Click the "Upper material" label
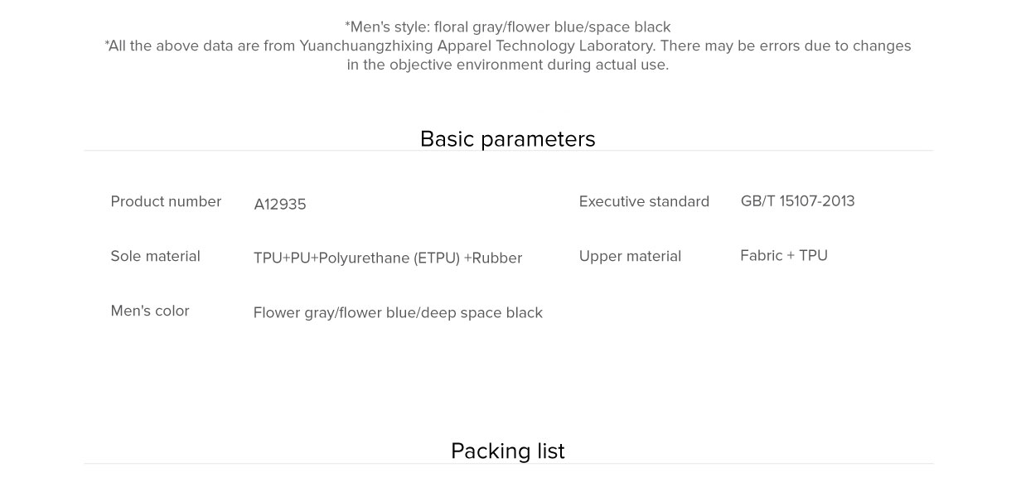1016x497 pixels. 630,256
